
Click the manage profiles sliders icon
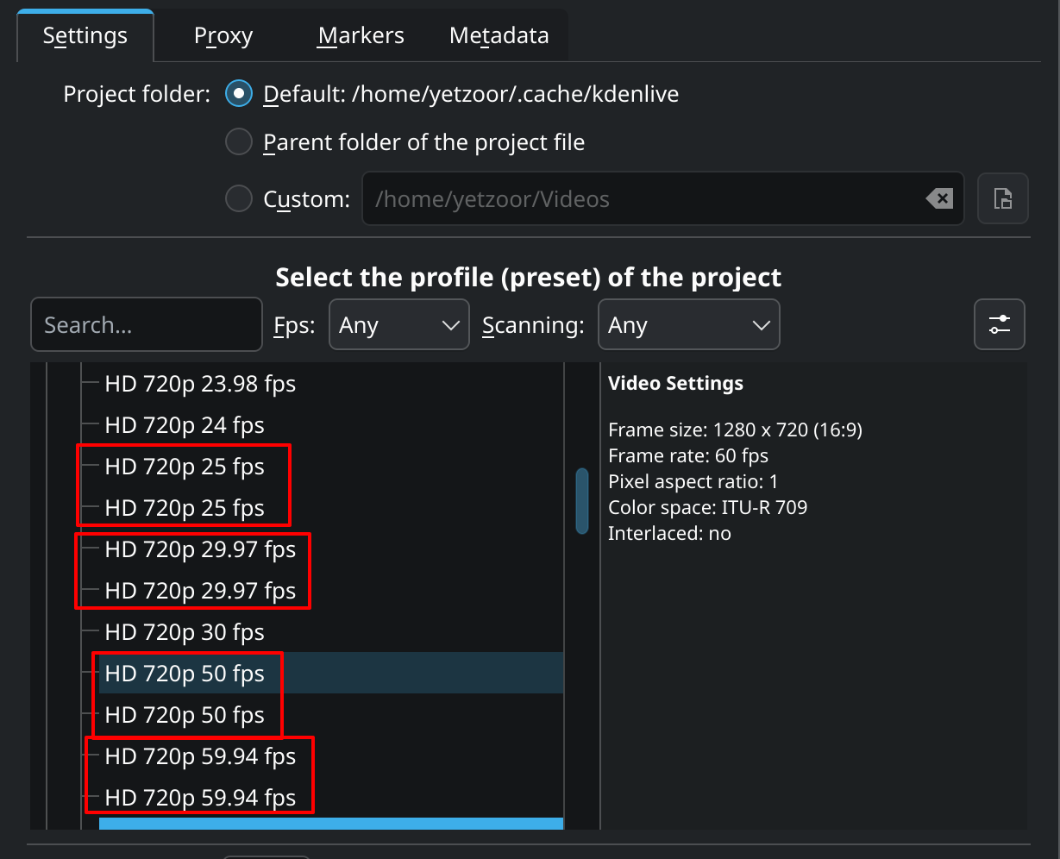coord(999,324)
